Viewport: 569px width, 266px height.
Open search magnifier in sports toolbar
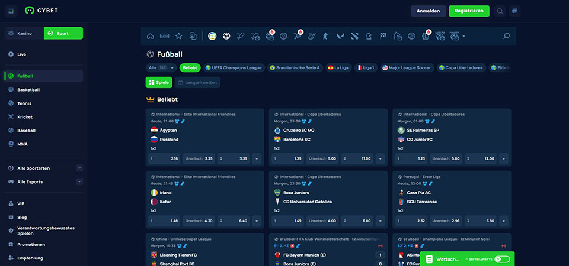pyautogui.click(x=507, y=36)
